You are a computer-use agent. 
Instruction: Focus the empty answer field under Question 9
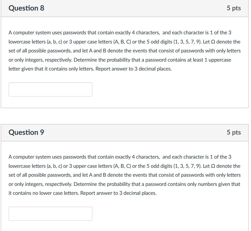(50, 213)
